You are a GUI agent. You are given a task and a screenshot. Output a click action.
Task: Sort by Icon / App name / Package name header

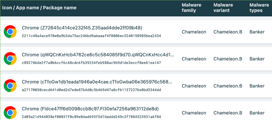tap(39, 8)
